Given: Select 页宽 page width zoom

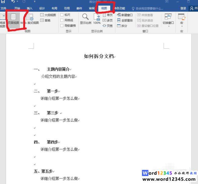Looking at the screenshot, I should click(108, 26).
